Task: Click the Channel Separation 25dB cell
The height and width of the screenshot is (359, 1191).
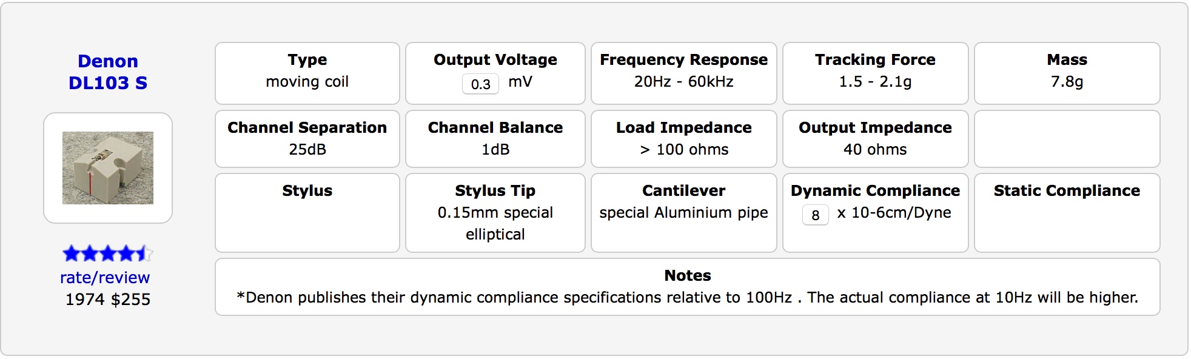Action: (x=307, y=139)
